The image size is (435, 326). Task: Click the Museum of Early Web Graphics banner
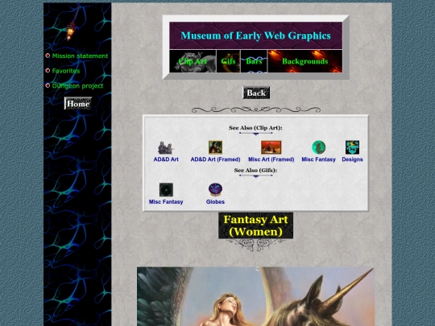point(256,35)
